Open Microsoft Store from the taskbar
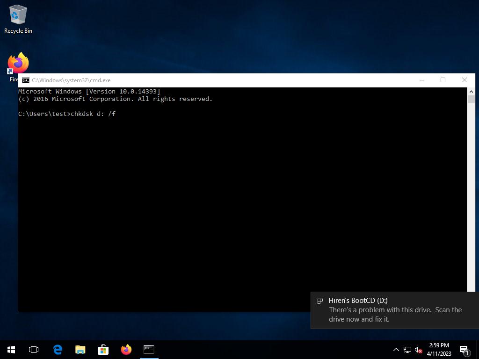This screenshot has height=359, width=479. pos(103,350)
